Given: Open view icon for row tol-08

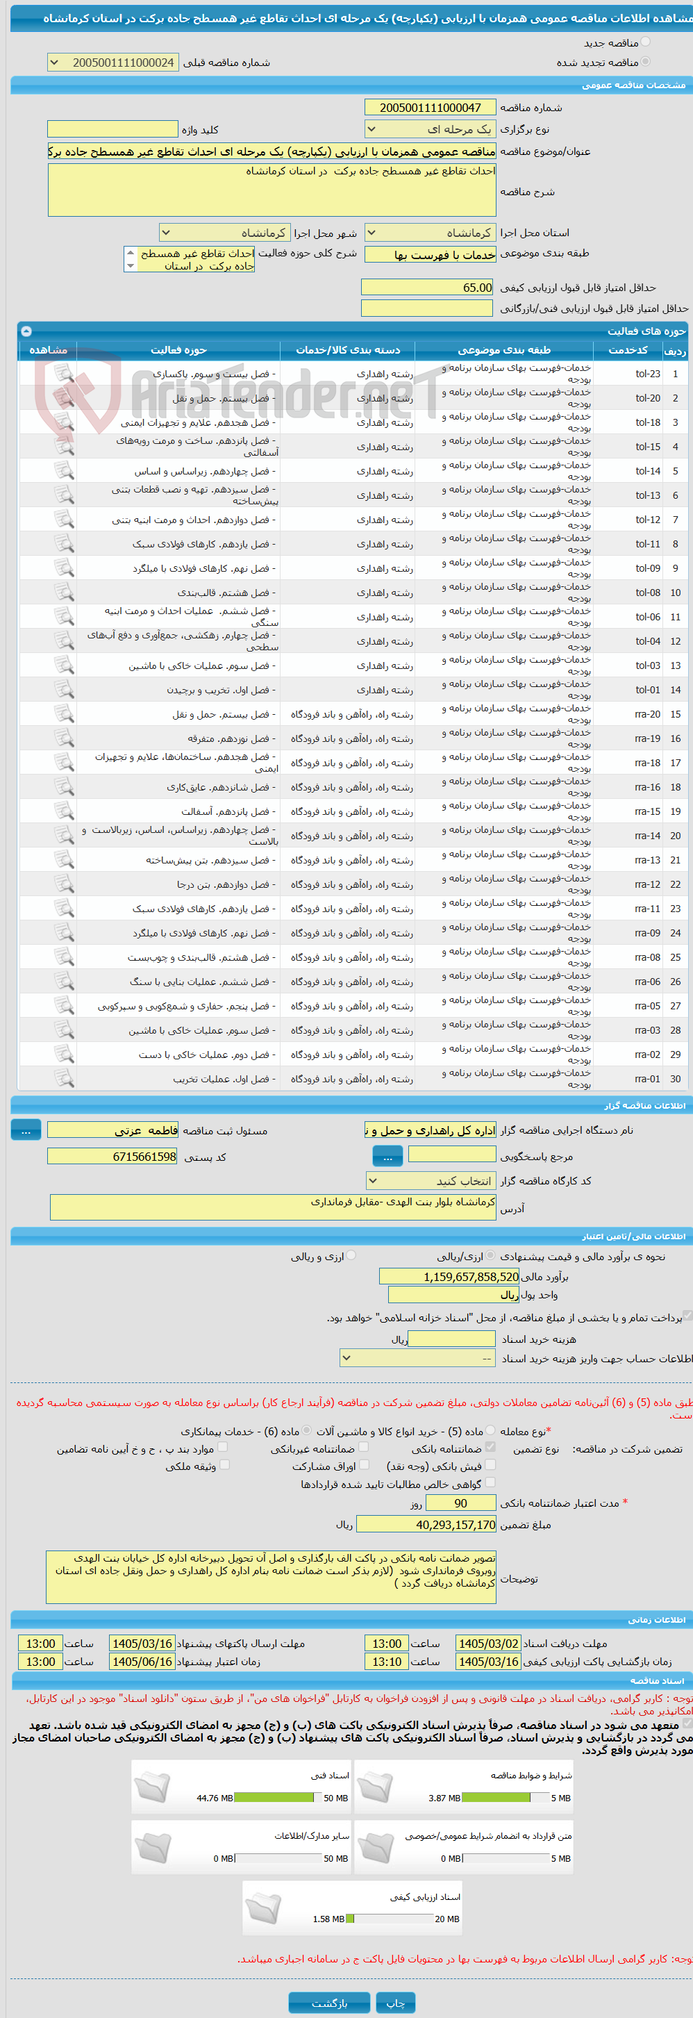Looking at the screenshot, I should click(x=64, y=593).
